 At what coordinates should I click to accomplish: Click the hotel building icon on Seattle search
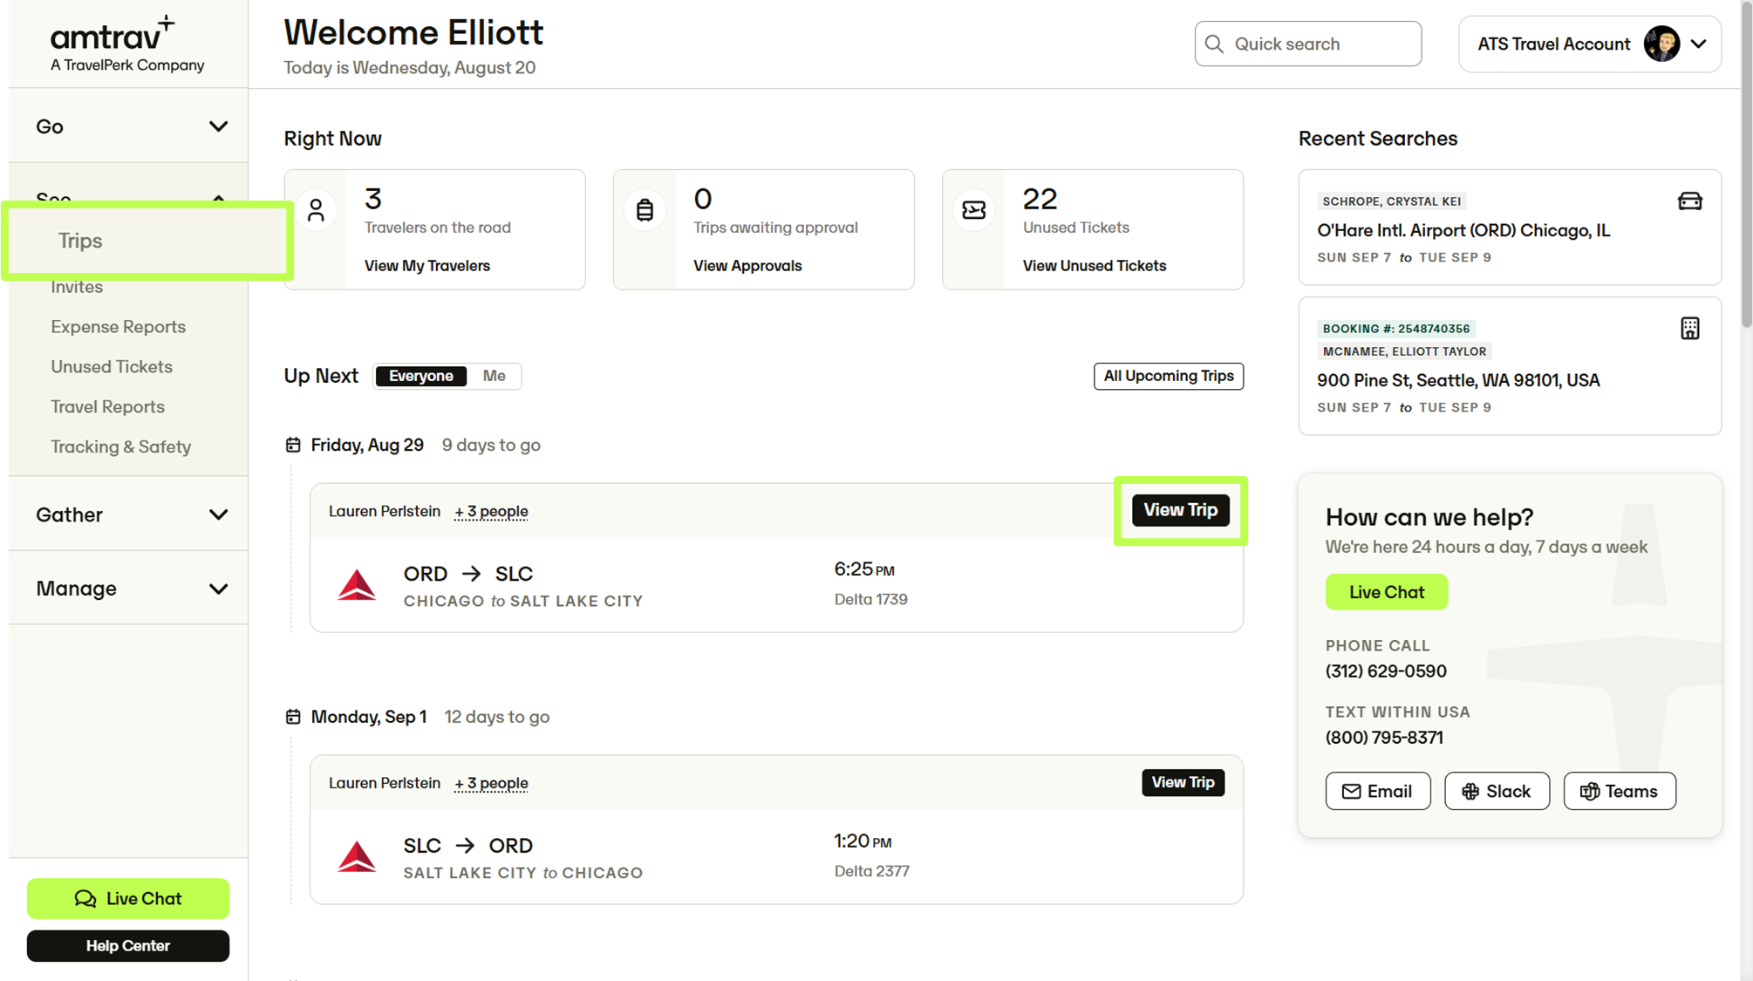pos(1689,329)
